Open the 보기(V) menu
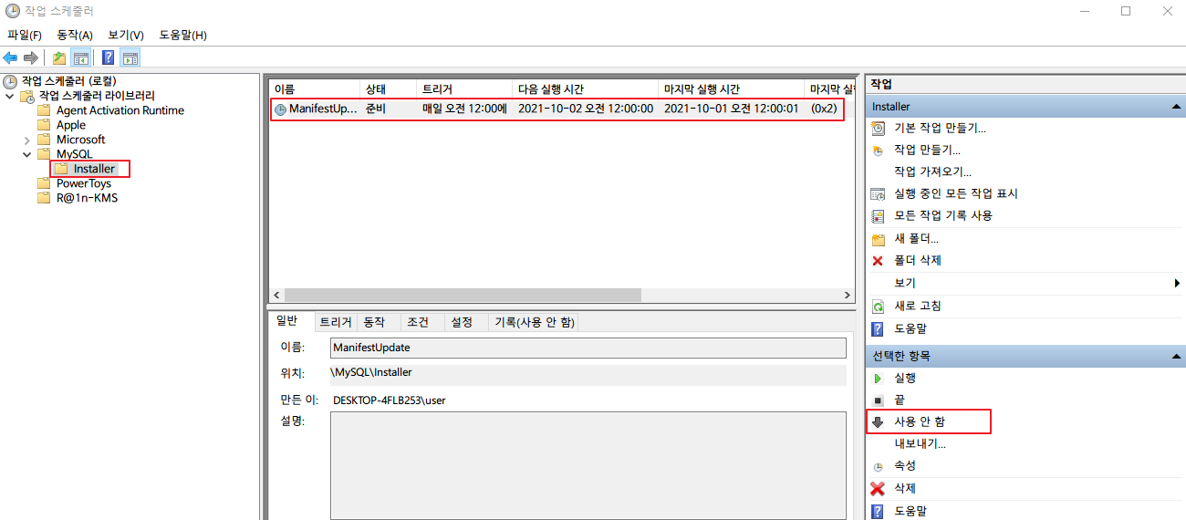 (126, 35)
